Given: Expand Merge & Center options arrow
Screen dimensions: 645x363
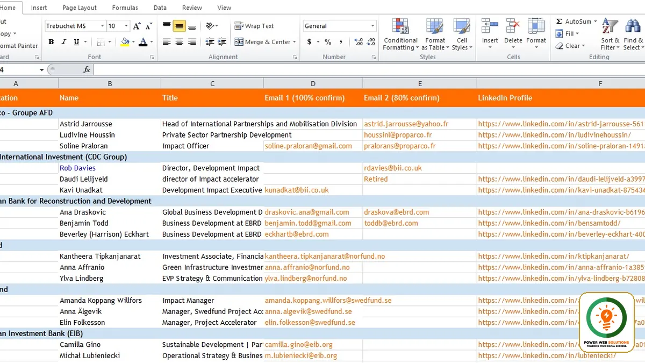Looking at the screenshot, I should coord(295,42).
